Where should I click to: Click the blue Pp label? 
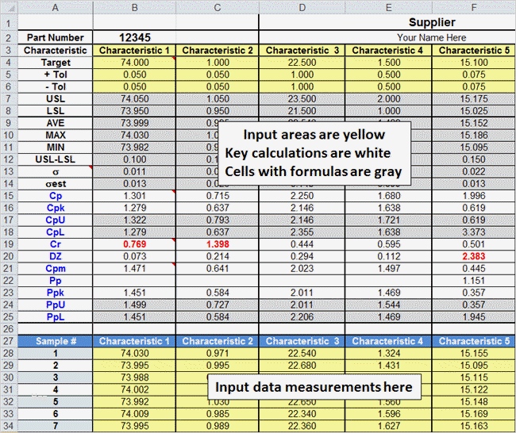pos(56,281)
